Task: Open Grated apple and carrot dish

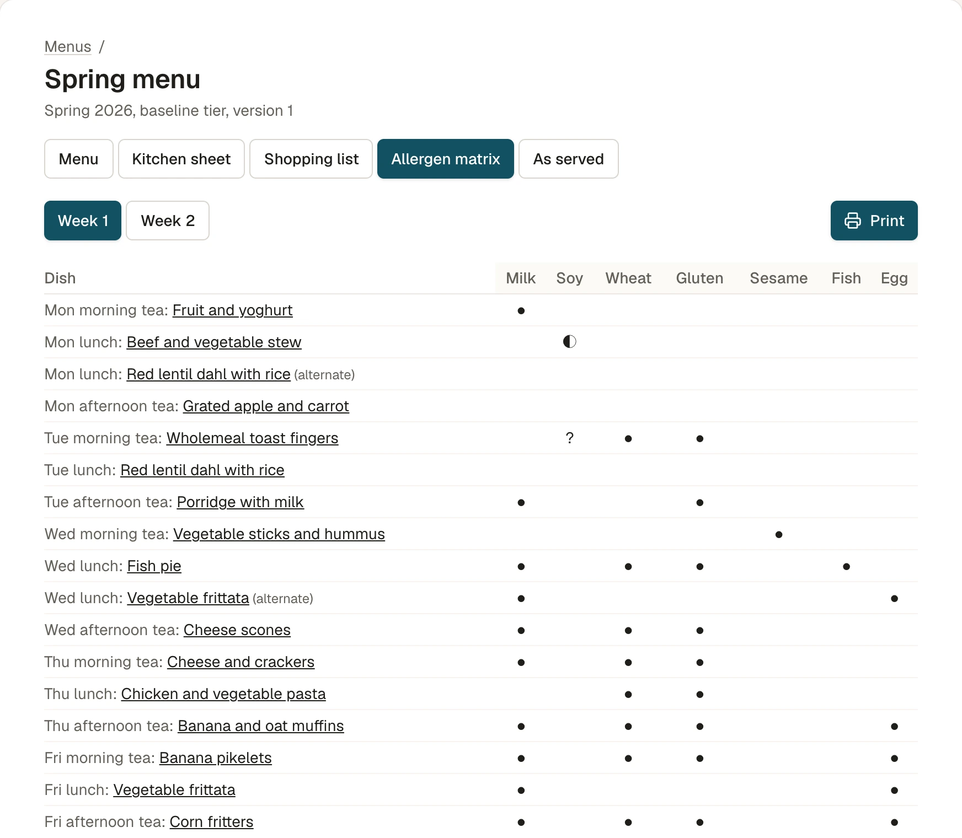Action: point(266,406)
